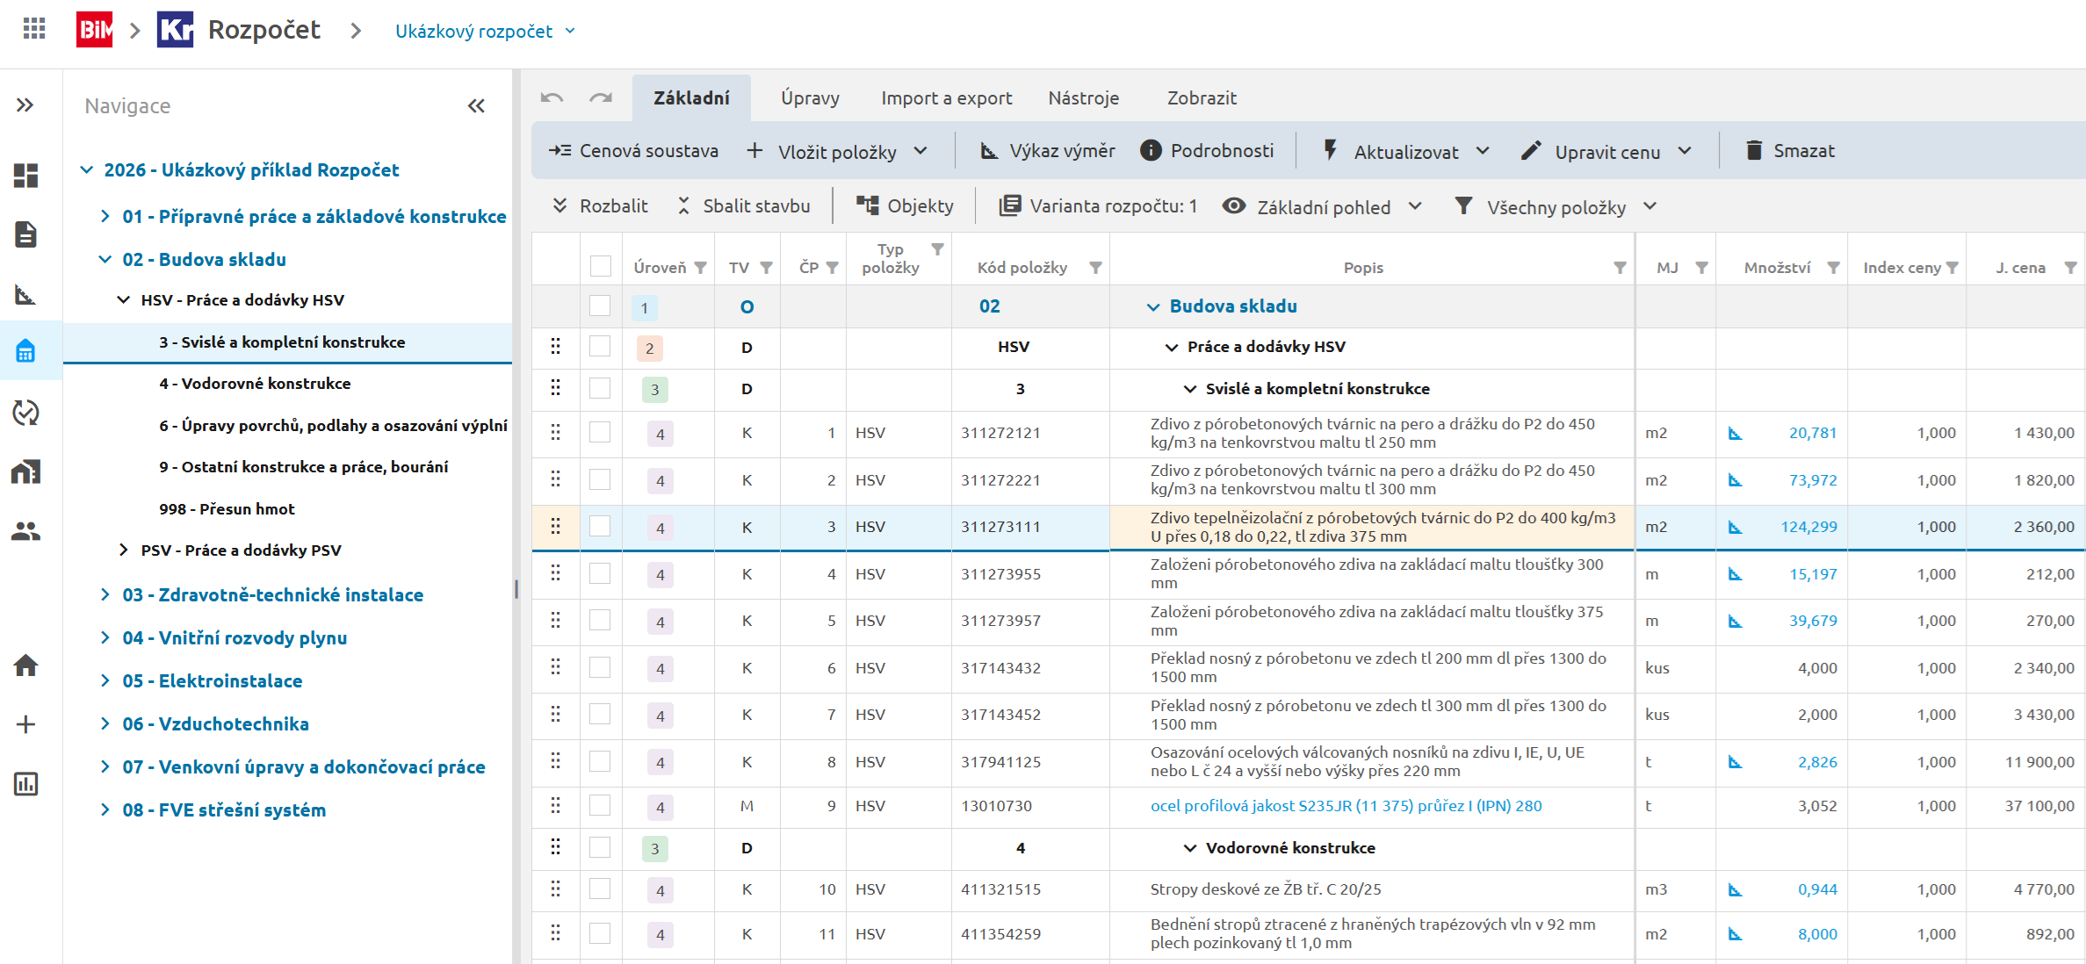2086x964 pixels.
Task: Open the apps grid launcher icon
Action: coord(34,30)
